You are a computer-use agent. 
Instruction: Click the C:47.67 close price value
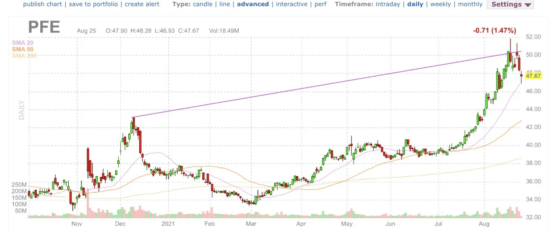[x=188, y=31]
